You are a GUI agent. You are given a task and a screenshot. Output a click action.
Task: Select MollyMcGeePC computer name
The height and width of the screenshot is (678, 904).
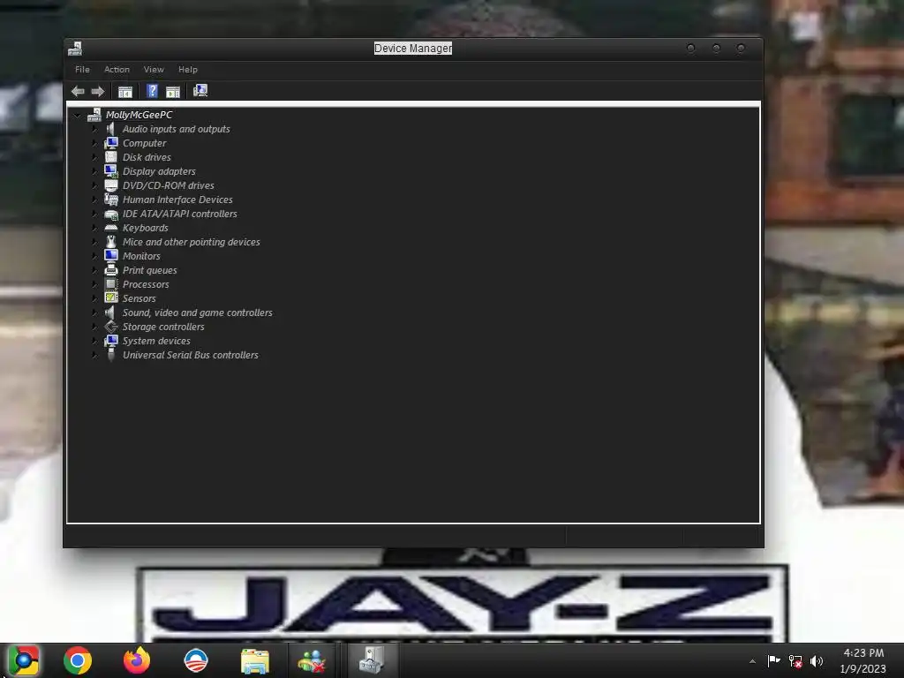(139, 115)
